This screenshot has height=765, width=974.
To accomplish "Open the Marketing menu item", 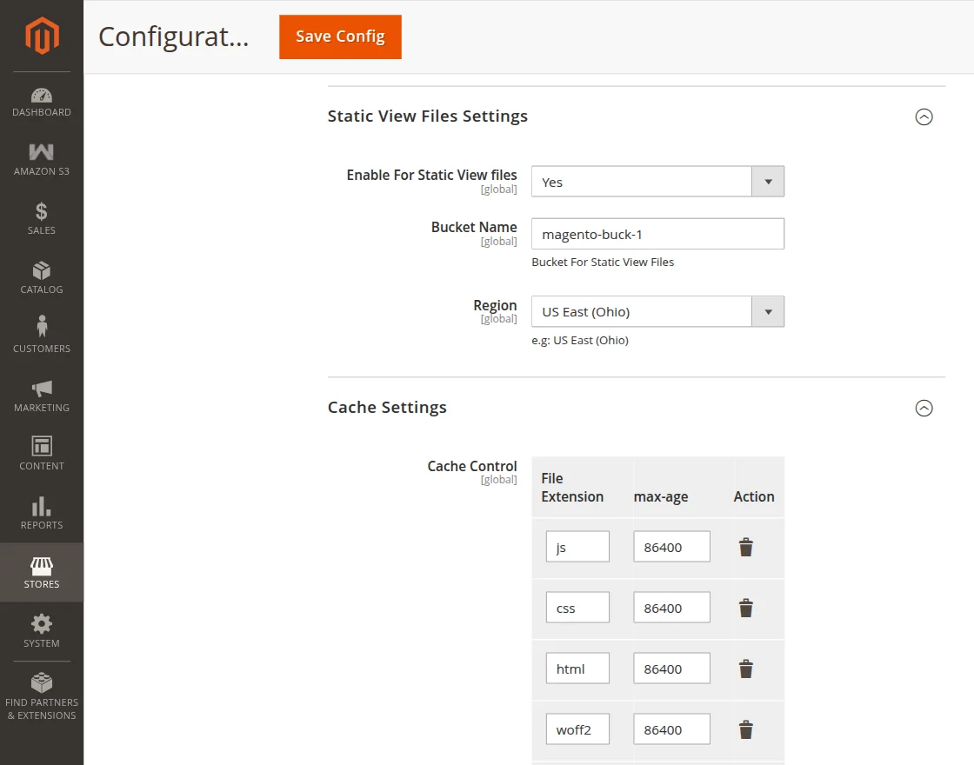I will pyautogui.click(x=42, y=396).
